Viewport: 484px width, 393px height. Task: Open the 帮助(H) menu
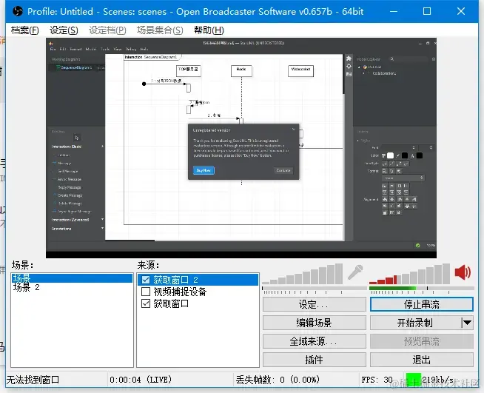click(209, 30)
